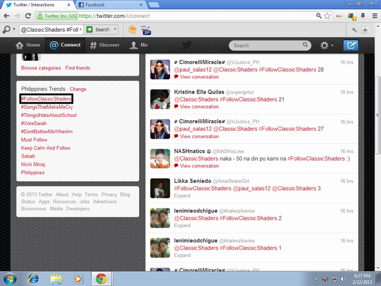Screen dimensions: 381x286
Task: Expand lenimieodchigue tweet ending in 1
Action: coord(182,255)
